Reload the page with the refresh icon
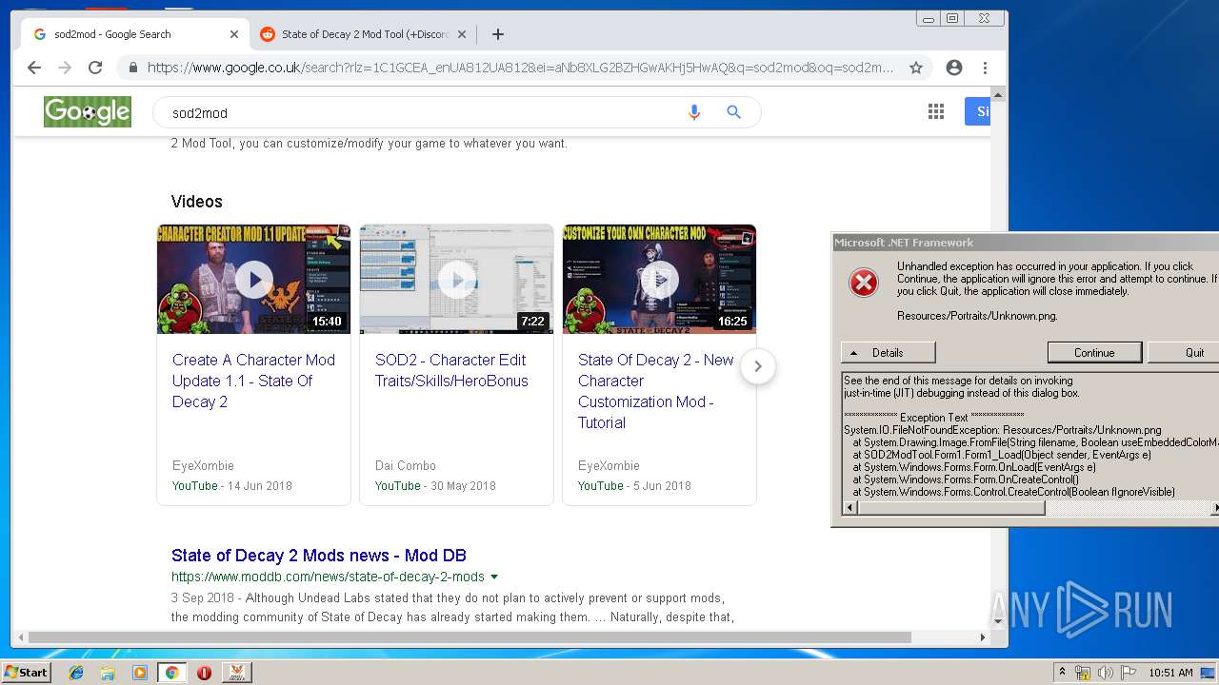This screenshot has width=1219, height=685. pos(95,68)
